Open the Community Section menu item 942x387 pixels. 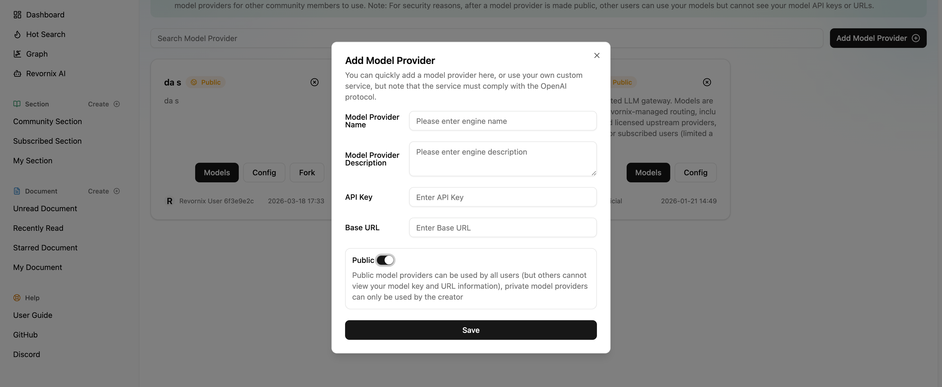[x=47, y=122]
